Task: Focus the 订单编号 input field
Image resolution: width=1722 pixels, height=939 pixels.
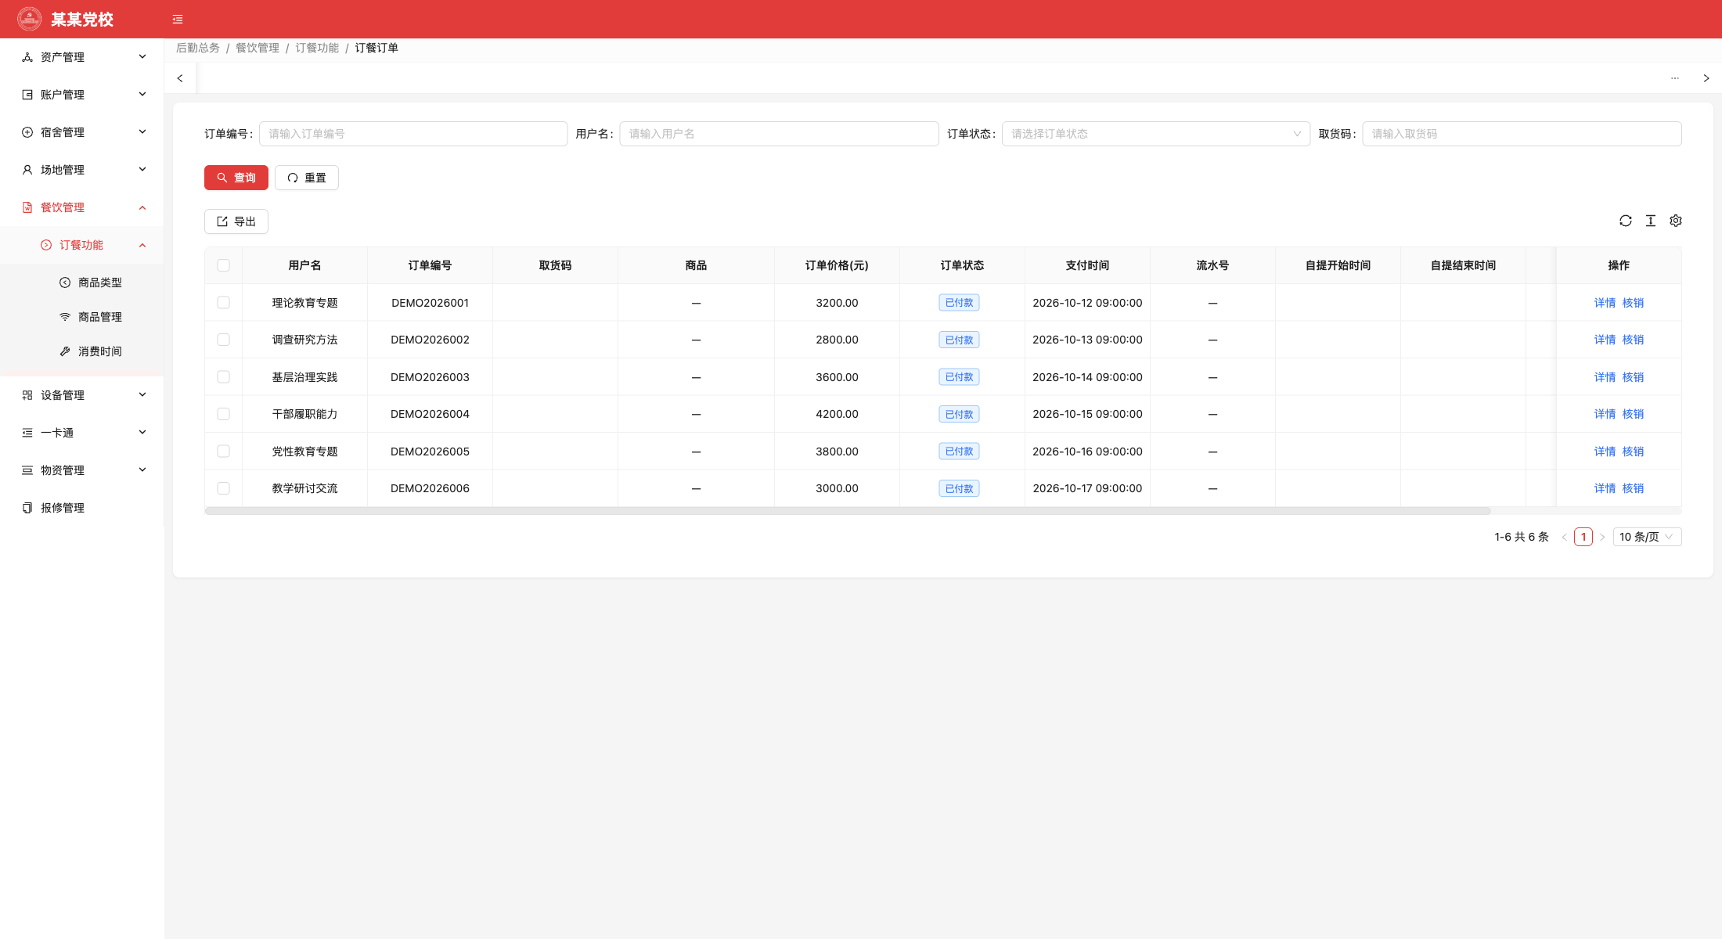Action: pyautogui.click(x=413, y=134)
